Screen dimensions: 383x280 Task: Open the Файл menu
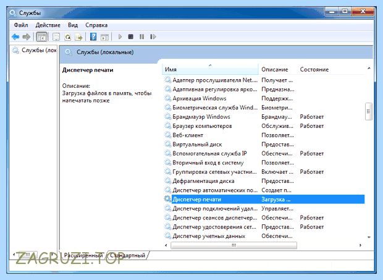[21, 25]
